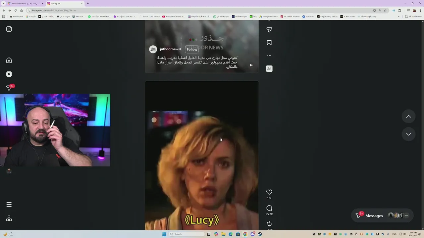
Task: Open the Windows Start menu
Action: click(164, 234)
